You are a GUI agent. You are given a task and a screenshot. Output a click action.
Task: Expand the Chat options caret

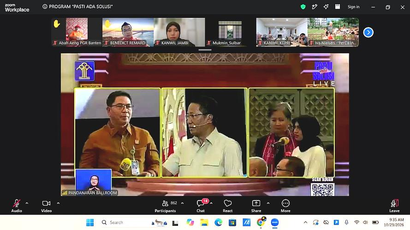tap(211, 203)
